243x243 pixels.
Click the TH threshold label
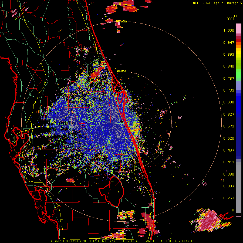coord(232,210)
